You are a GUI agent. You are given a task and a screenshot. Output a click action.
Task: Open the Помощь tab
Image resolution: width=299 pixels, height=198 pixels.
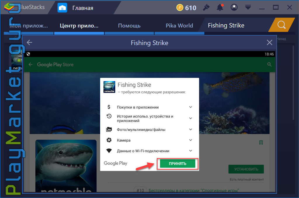(x=129, y=25)
